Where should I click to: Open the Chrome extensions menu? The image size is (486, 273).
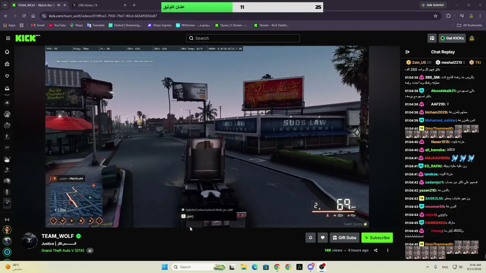click(448, 16)
